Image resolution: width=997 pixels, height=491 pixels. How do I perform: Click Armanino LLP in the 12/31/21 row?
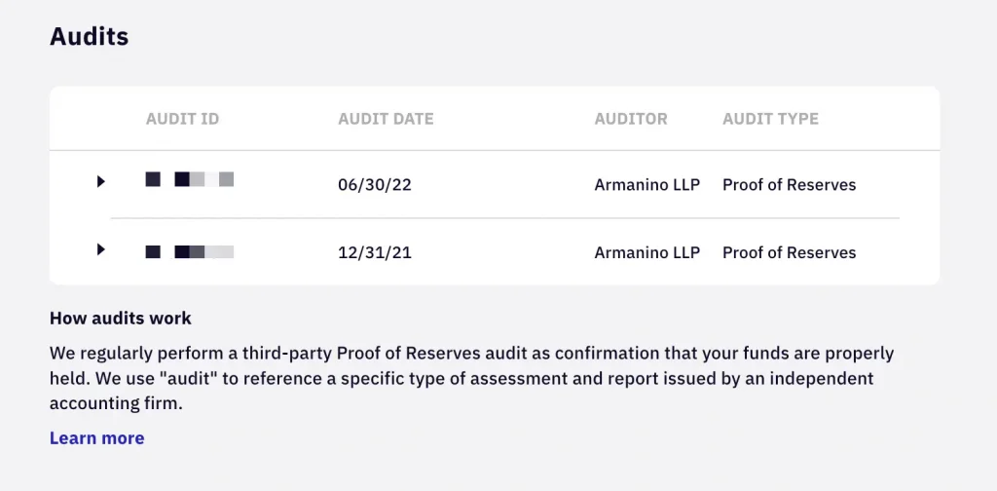pyautogui.click(x=646, y=252)
